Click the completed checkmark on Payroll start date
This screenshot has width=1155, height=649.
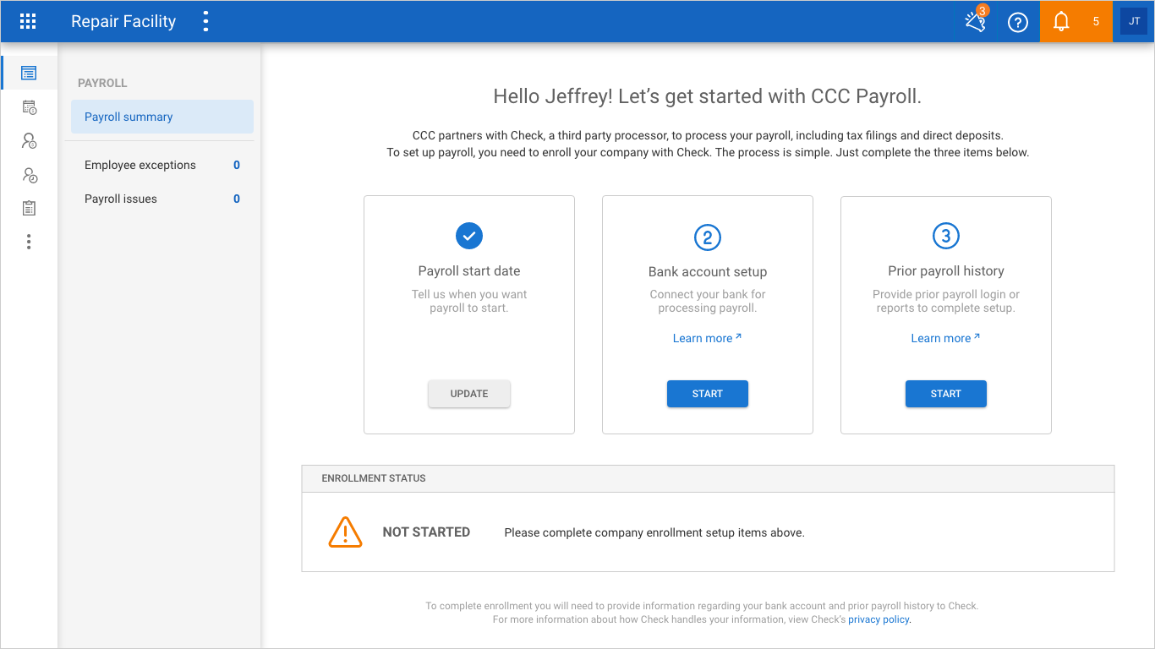click(x=469, y=236)
